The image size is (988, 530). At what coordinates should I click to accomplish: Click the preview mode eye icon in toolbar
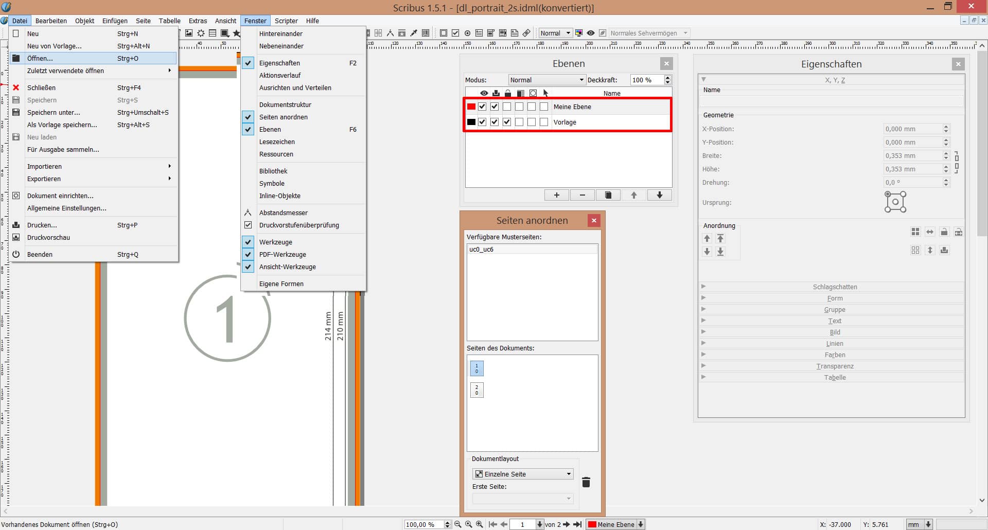590,33
